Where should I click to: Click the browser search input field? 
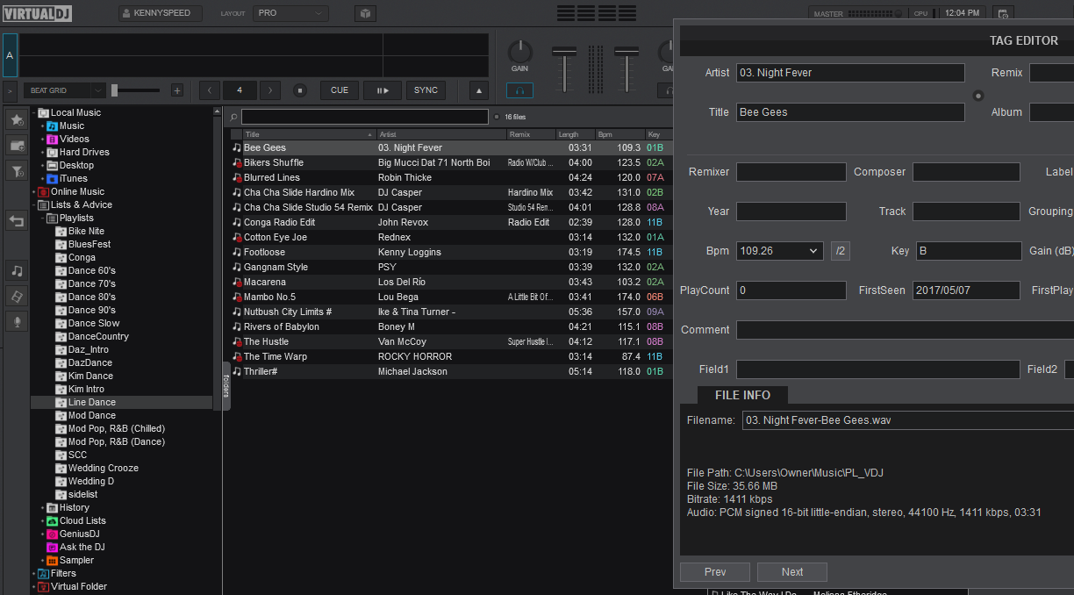[x=365, y=117]
